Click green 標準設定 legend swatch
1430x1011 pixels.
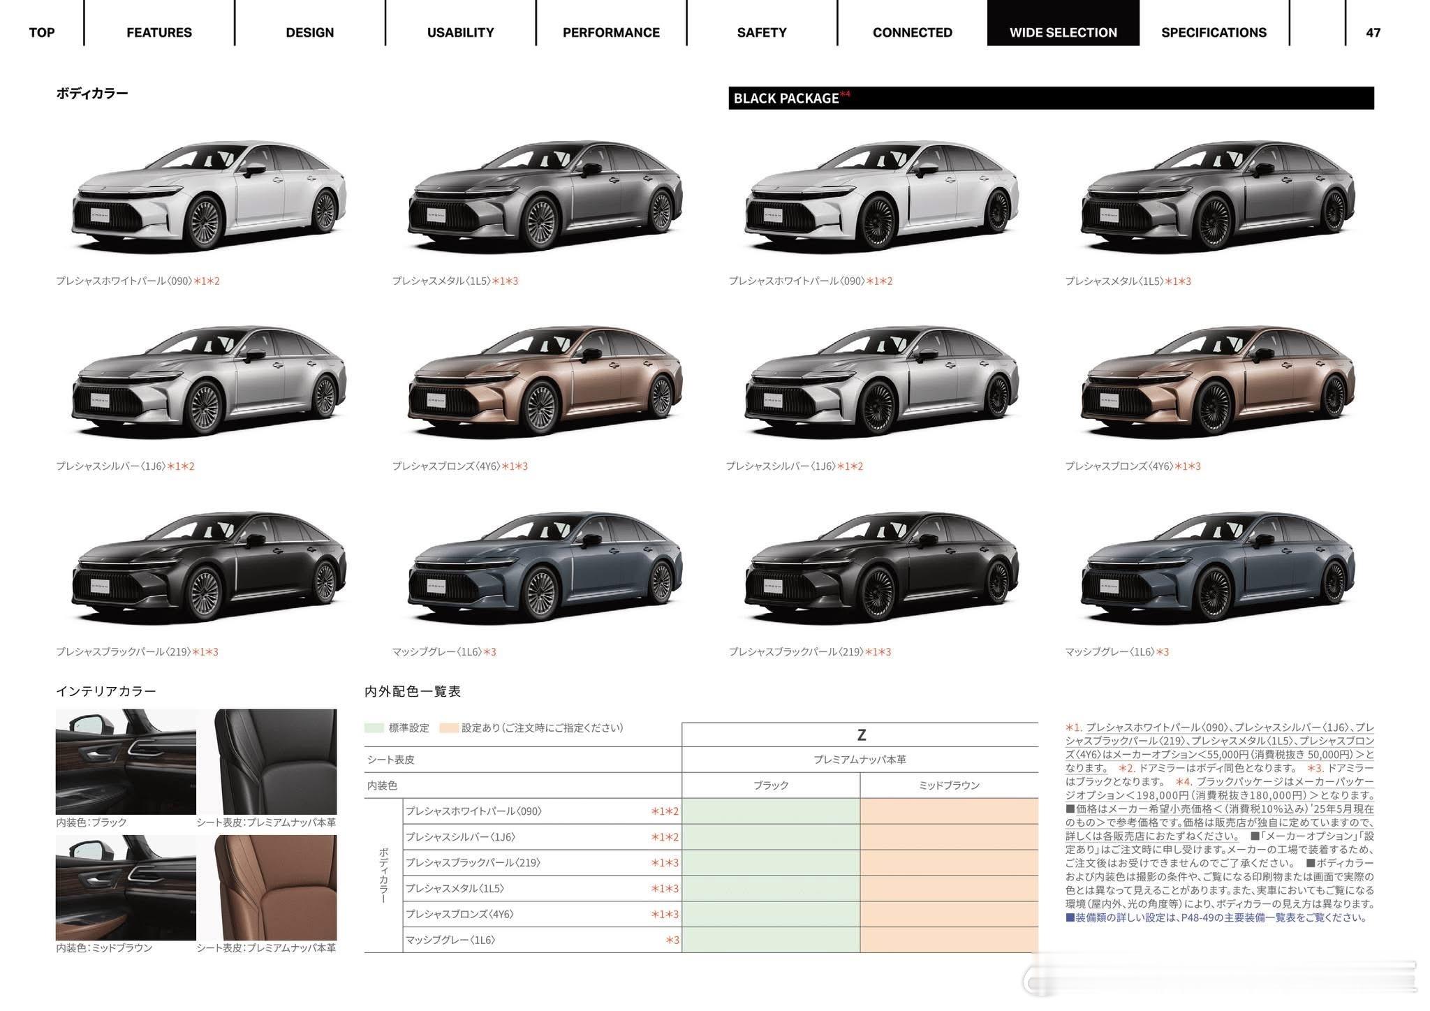374,728
